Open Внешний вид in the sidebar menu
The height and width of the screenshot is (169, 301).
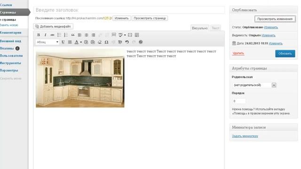[10, 41]
